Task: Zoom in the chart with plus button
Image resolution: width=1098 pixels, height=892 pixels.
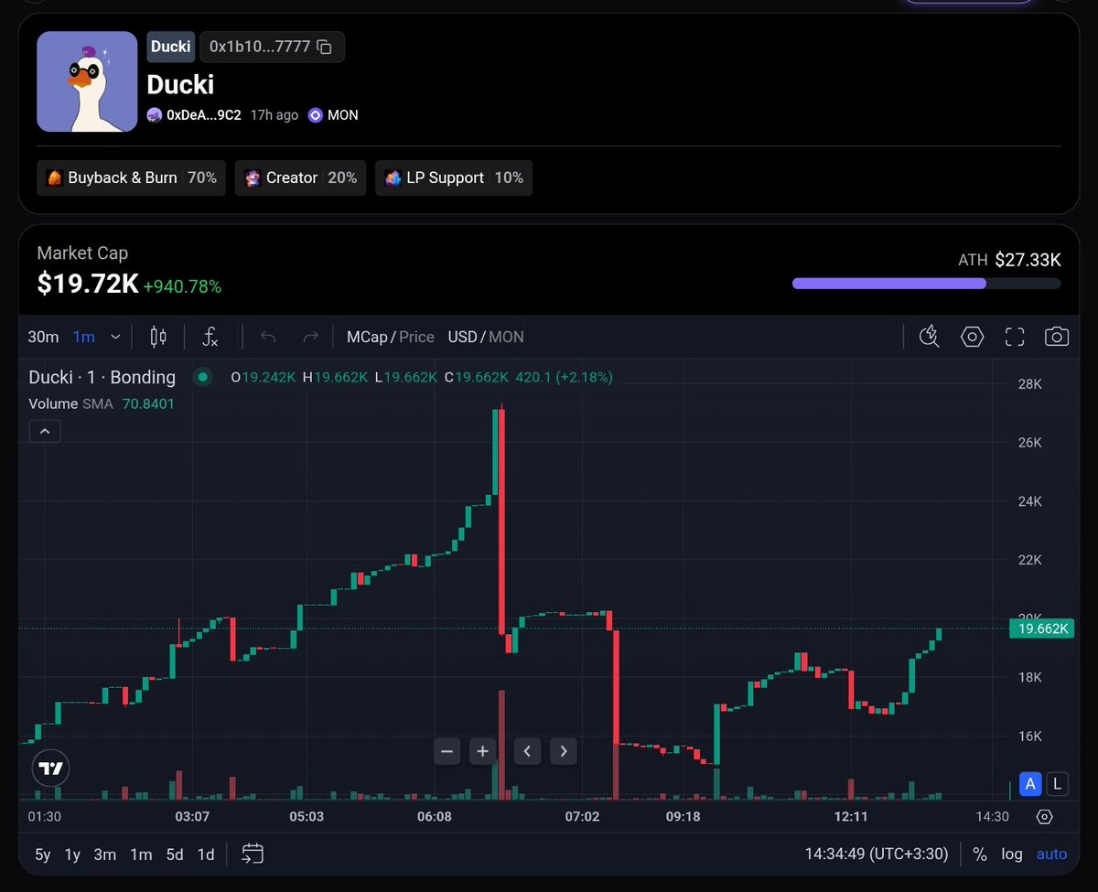Action: [x=482, y=751]
